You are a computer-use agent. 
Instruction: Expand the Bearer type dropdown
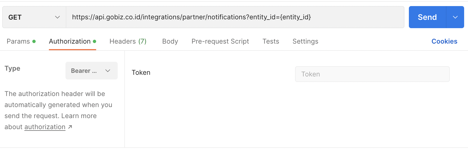tap(91, 71)
